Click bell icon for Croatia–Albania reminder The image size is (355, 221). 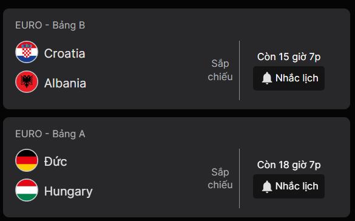tap(267, 78)
